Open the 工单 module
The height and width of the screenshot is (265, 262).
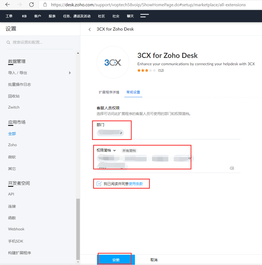[x=9, y=16]
